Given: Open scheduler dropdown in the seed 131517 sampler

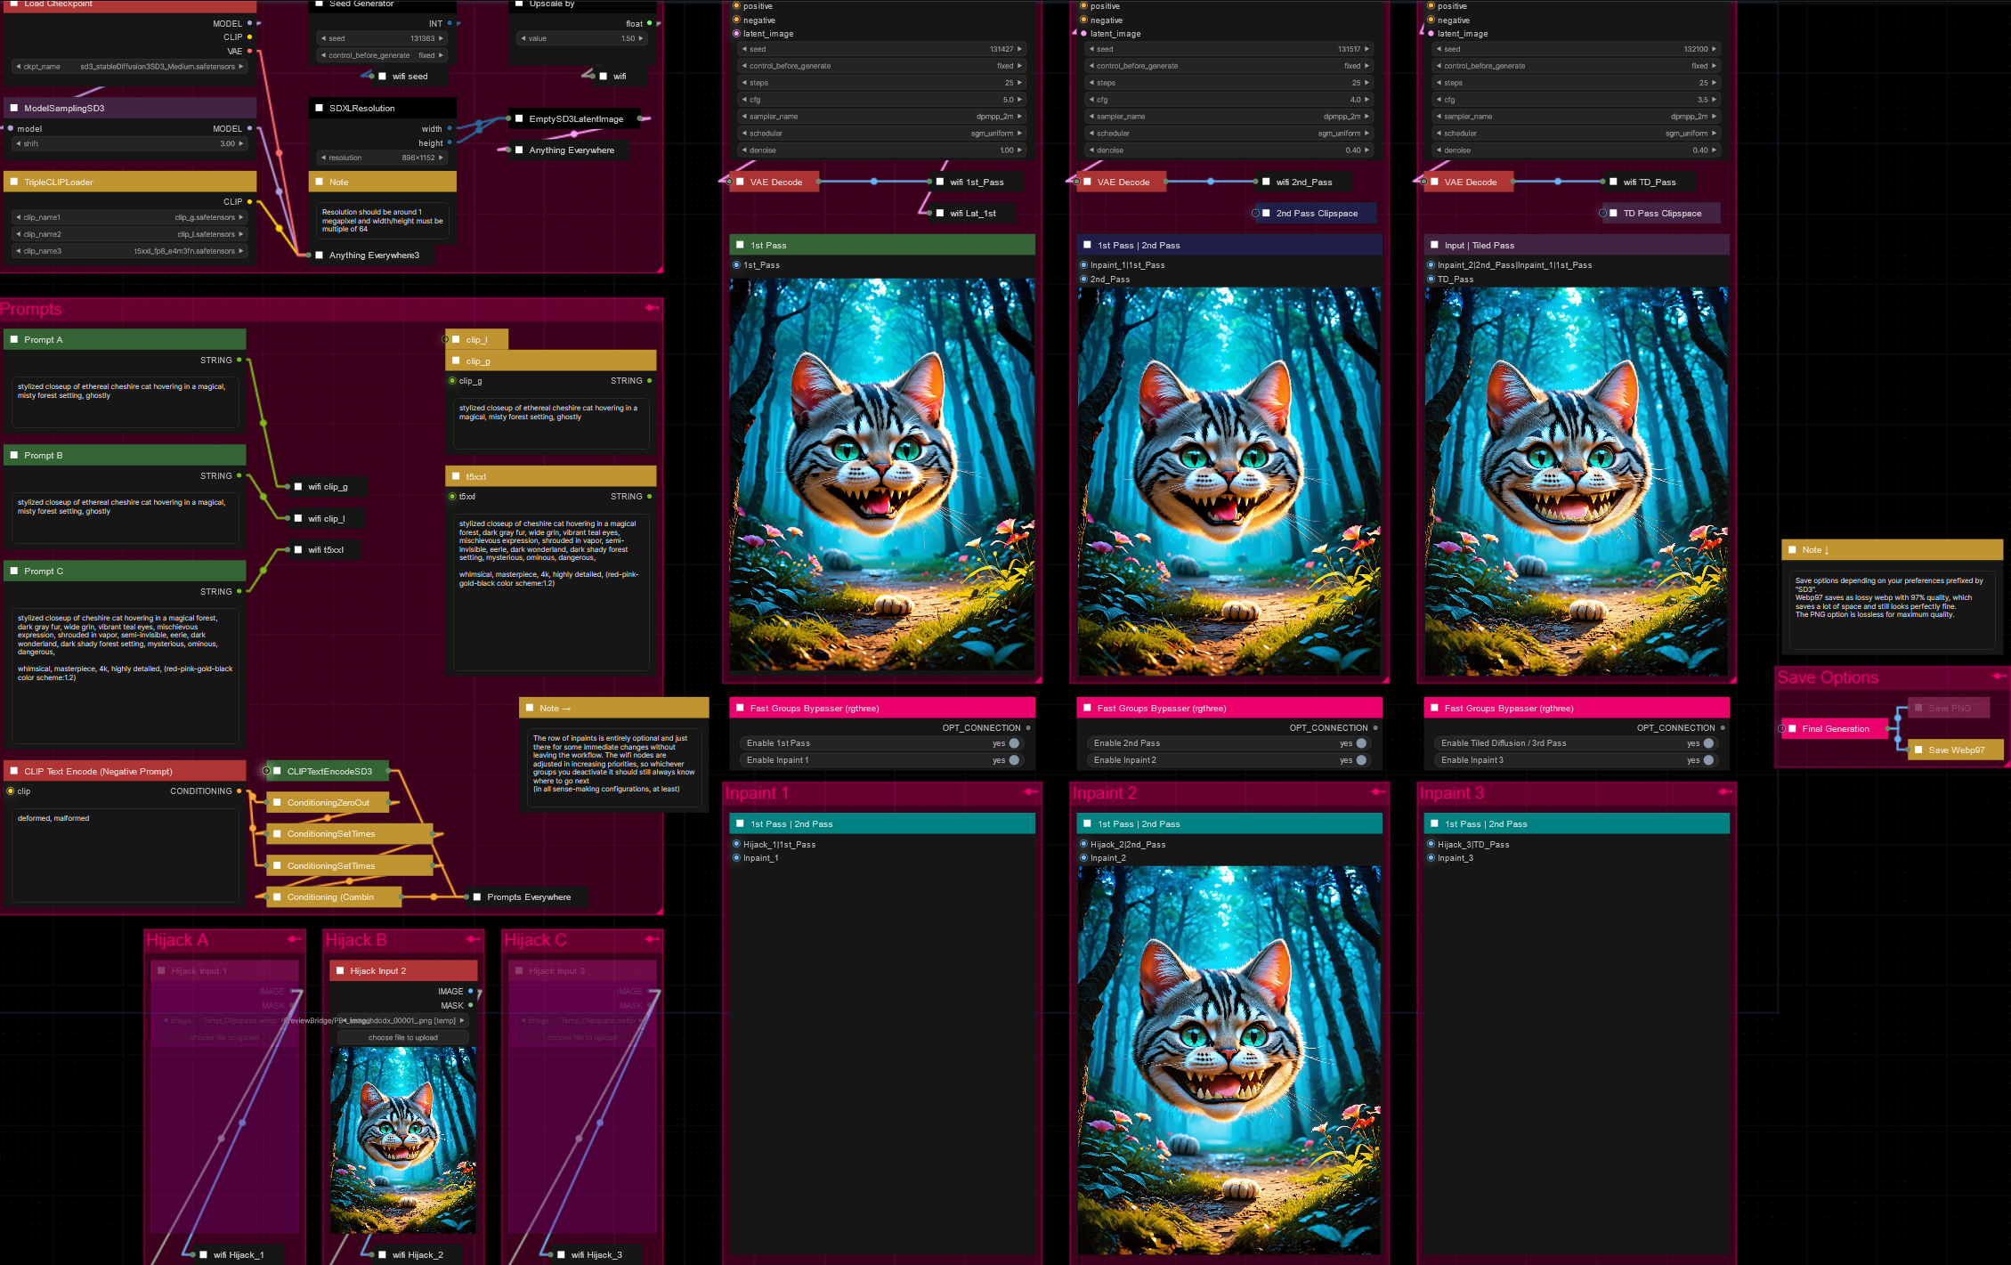Looking at the screenshot, I should click(x=1229, y=134).
